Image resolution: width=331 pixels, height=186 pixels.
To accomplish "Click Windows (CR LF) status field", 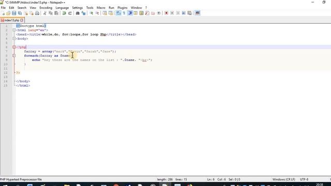I will pyautogui.click(x=284, y=179).
